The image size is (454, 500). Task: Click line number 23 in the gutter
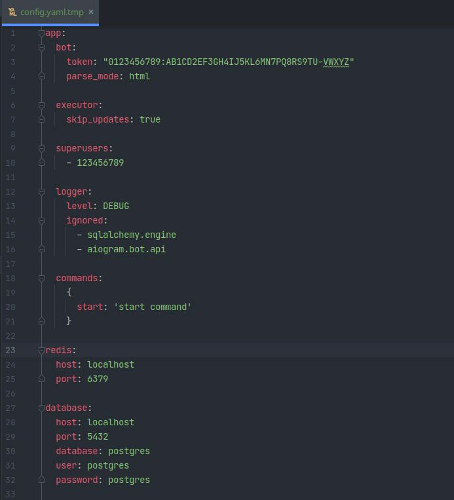coord(10,351)
